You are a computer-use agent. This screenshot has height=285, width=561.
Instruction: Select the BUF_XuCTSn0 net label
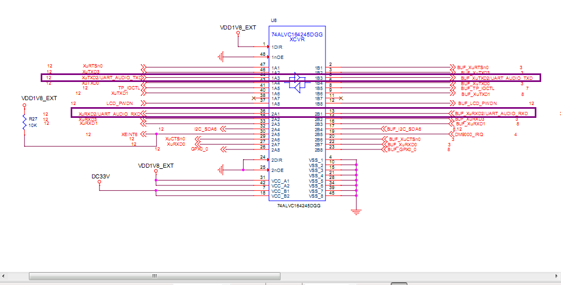coord(405,139)
